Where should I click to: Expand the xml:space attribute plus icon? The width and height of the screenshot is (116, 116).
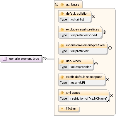[x=111, y=95]
